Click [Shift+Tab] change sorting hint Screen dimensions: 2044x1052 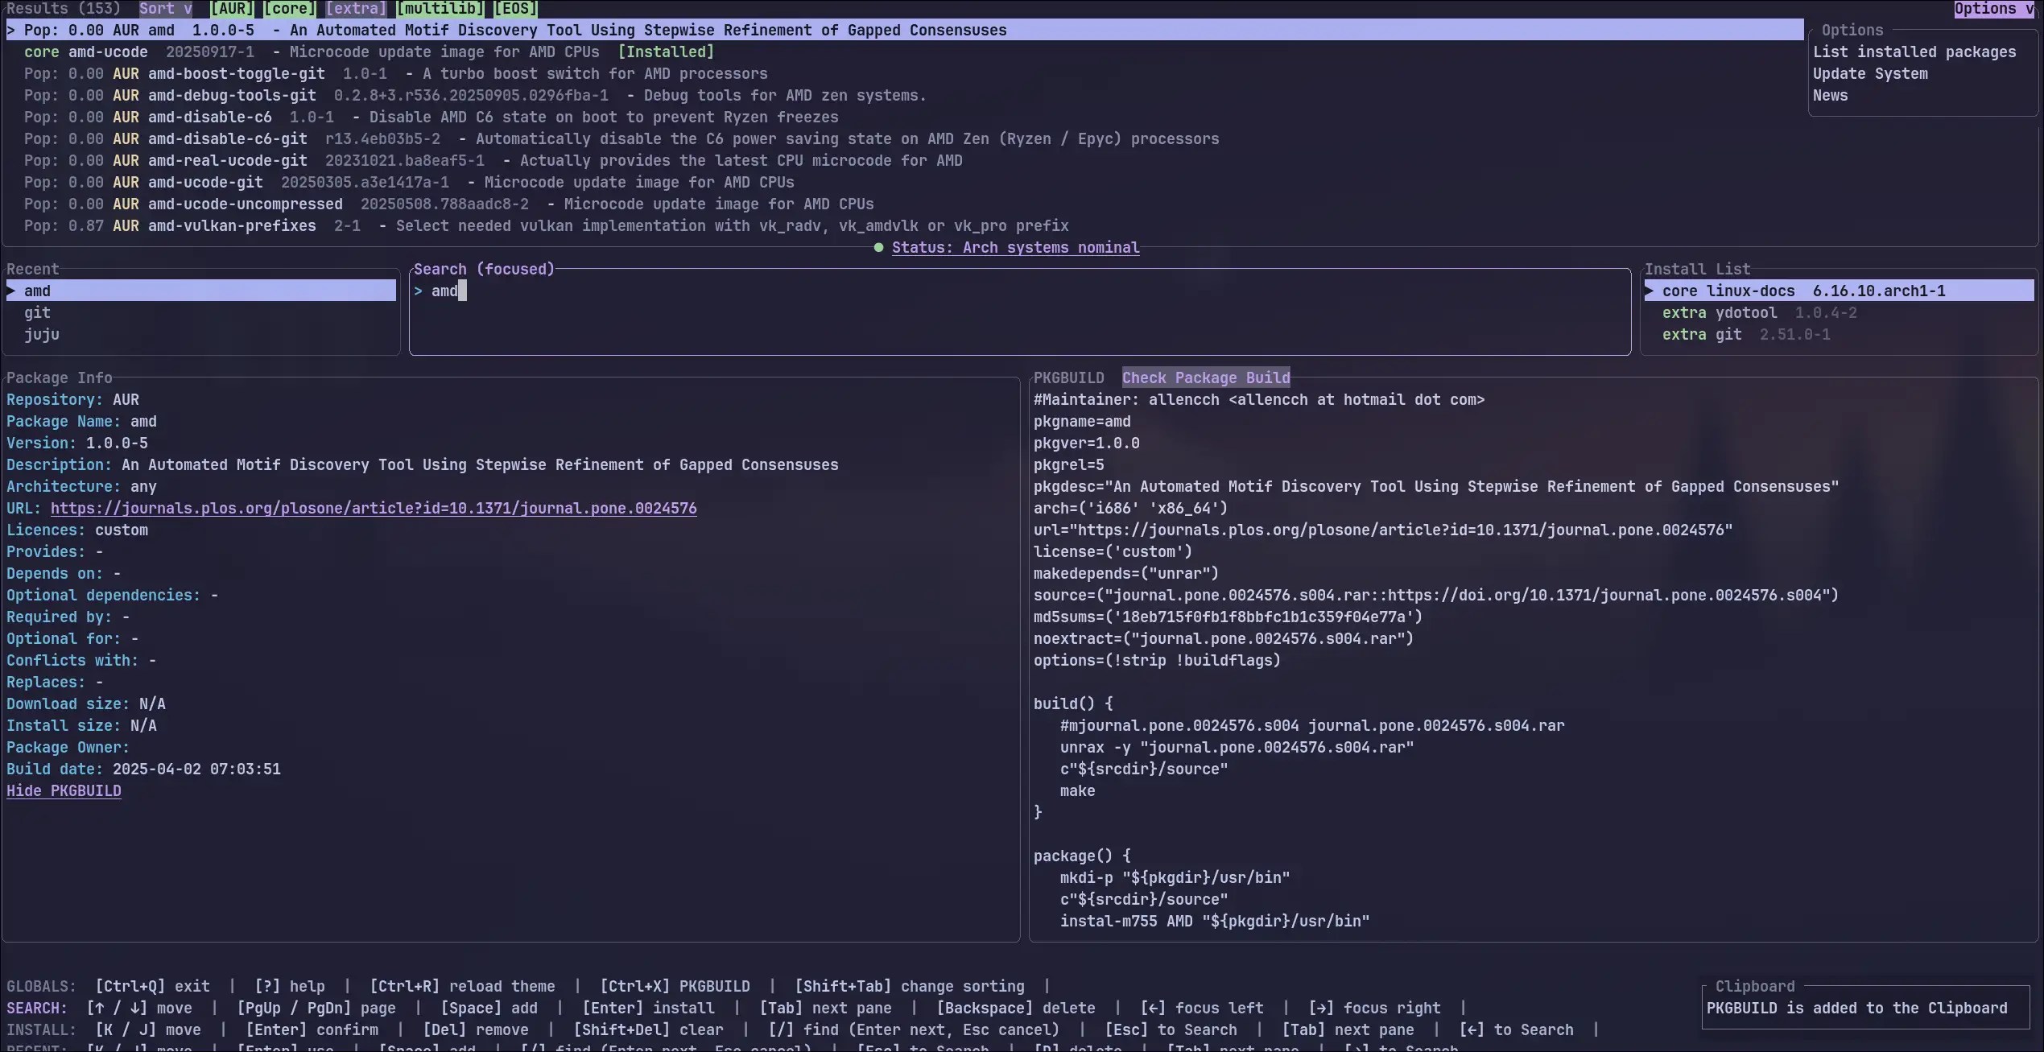pyautogui.click(x=910, y=987)
